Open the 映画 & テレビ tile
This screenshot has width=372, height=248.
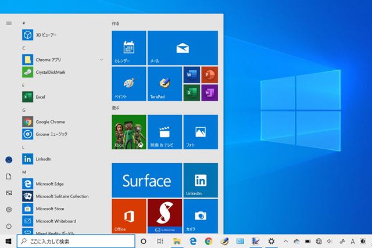click(164, 132)
